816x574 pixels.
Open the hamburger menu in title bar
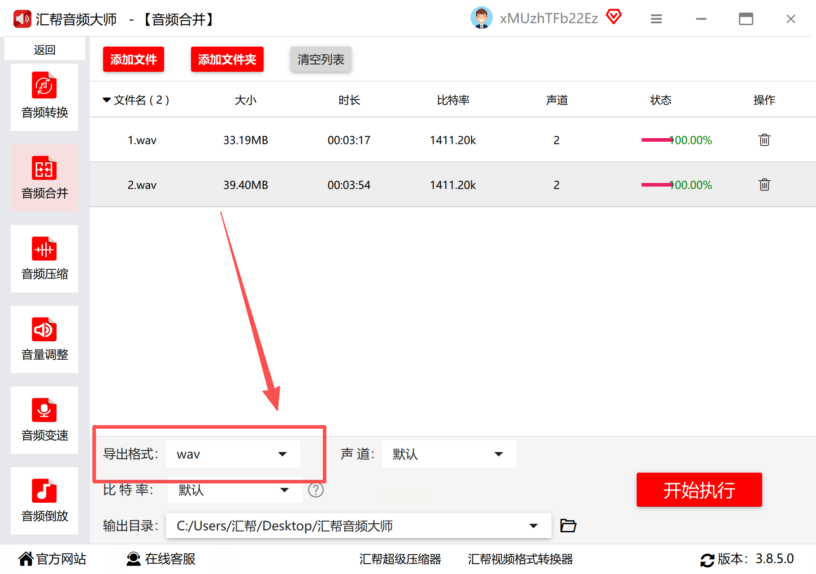[656, 19]
